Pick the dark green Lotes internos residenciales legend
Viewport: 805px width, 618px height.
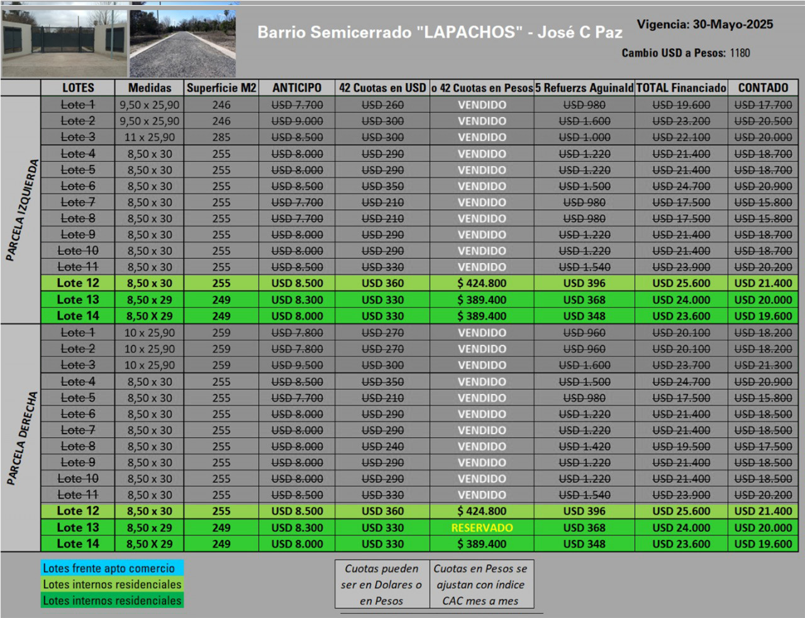point(113,601)
